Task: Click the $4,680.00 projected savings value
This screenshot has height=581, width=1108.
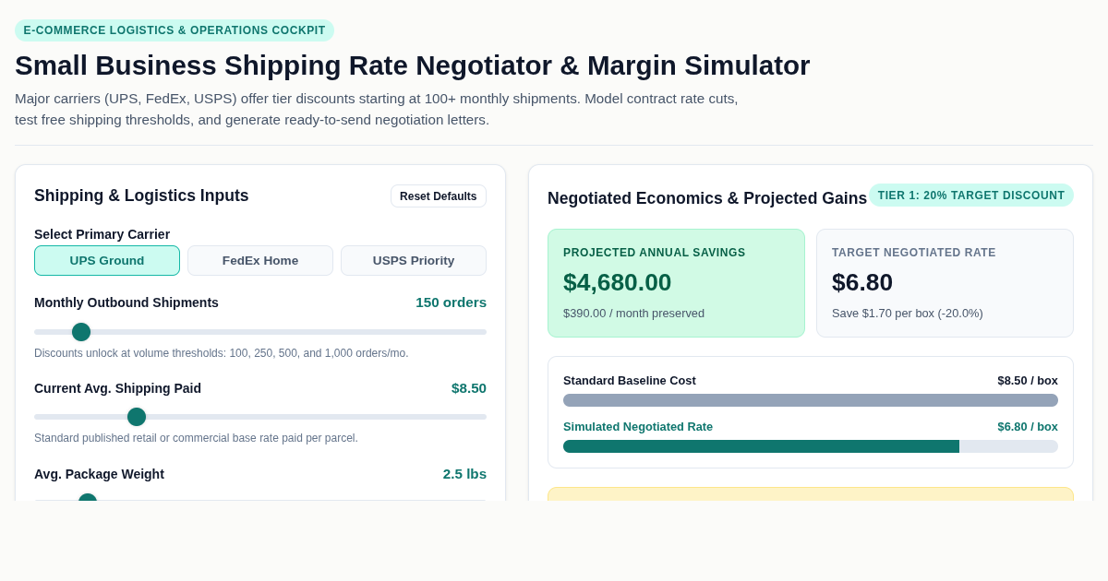Action: (618, 282)
